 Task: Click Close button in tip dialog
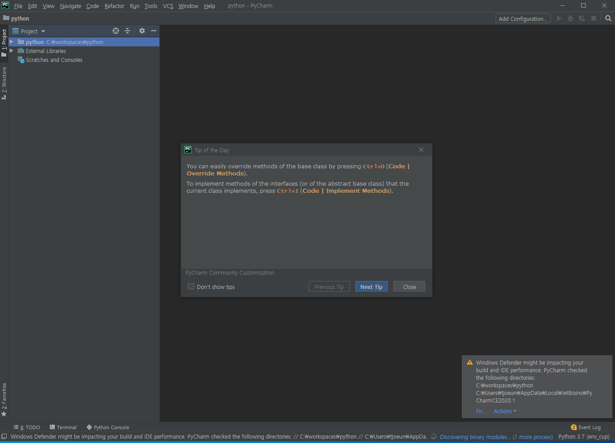409,287
